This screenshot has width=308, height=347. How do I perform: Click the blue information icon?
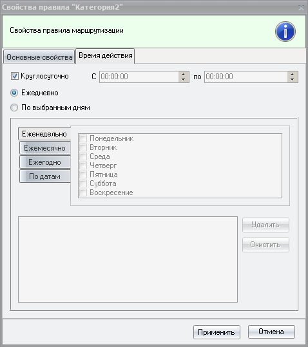click(285, 32)
